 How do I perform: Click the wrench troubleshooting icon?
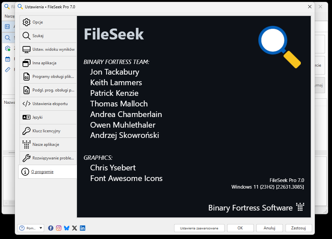pyautogui.click(x=27, y=158)
